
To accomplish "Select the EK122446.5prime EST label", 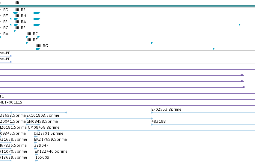I will (x=51, y=151).
